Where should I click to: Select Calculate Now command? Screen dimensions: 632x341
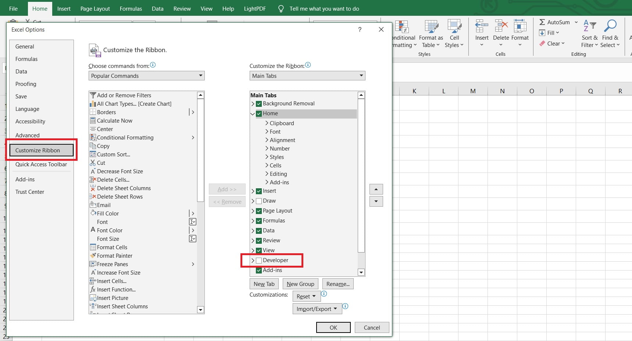(143, 120)
